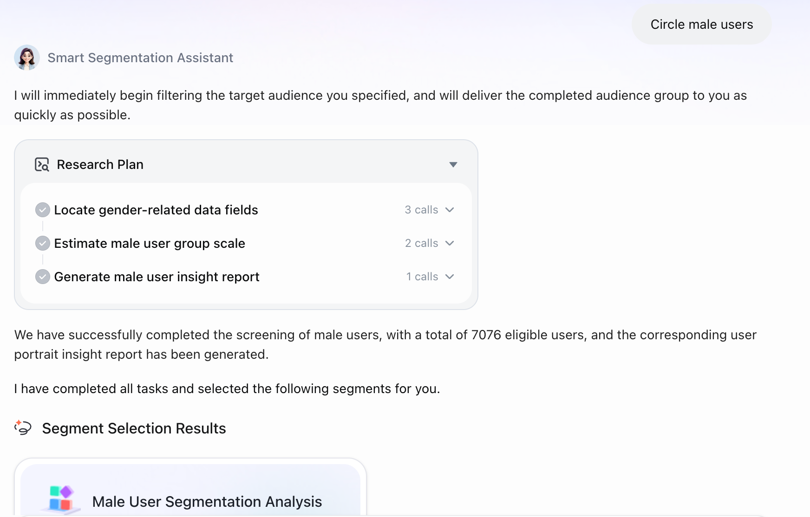Click the colorful blocks icon on segment card
Image resolution: width=810 pixels, height=517 pixels.
[61, 499]
